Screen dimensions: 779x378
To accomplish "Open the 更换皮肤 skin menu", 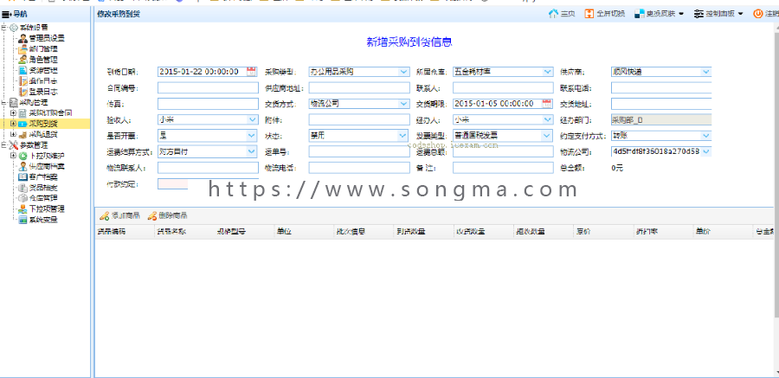I will [659, 14].
